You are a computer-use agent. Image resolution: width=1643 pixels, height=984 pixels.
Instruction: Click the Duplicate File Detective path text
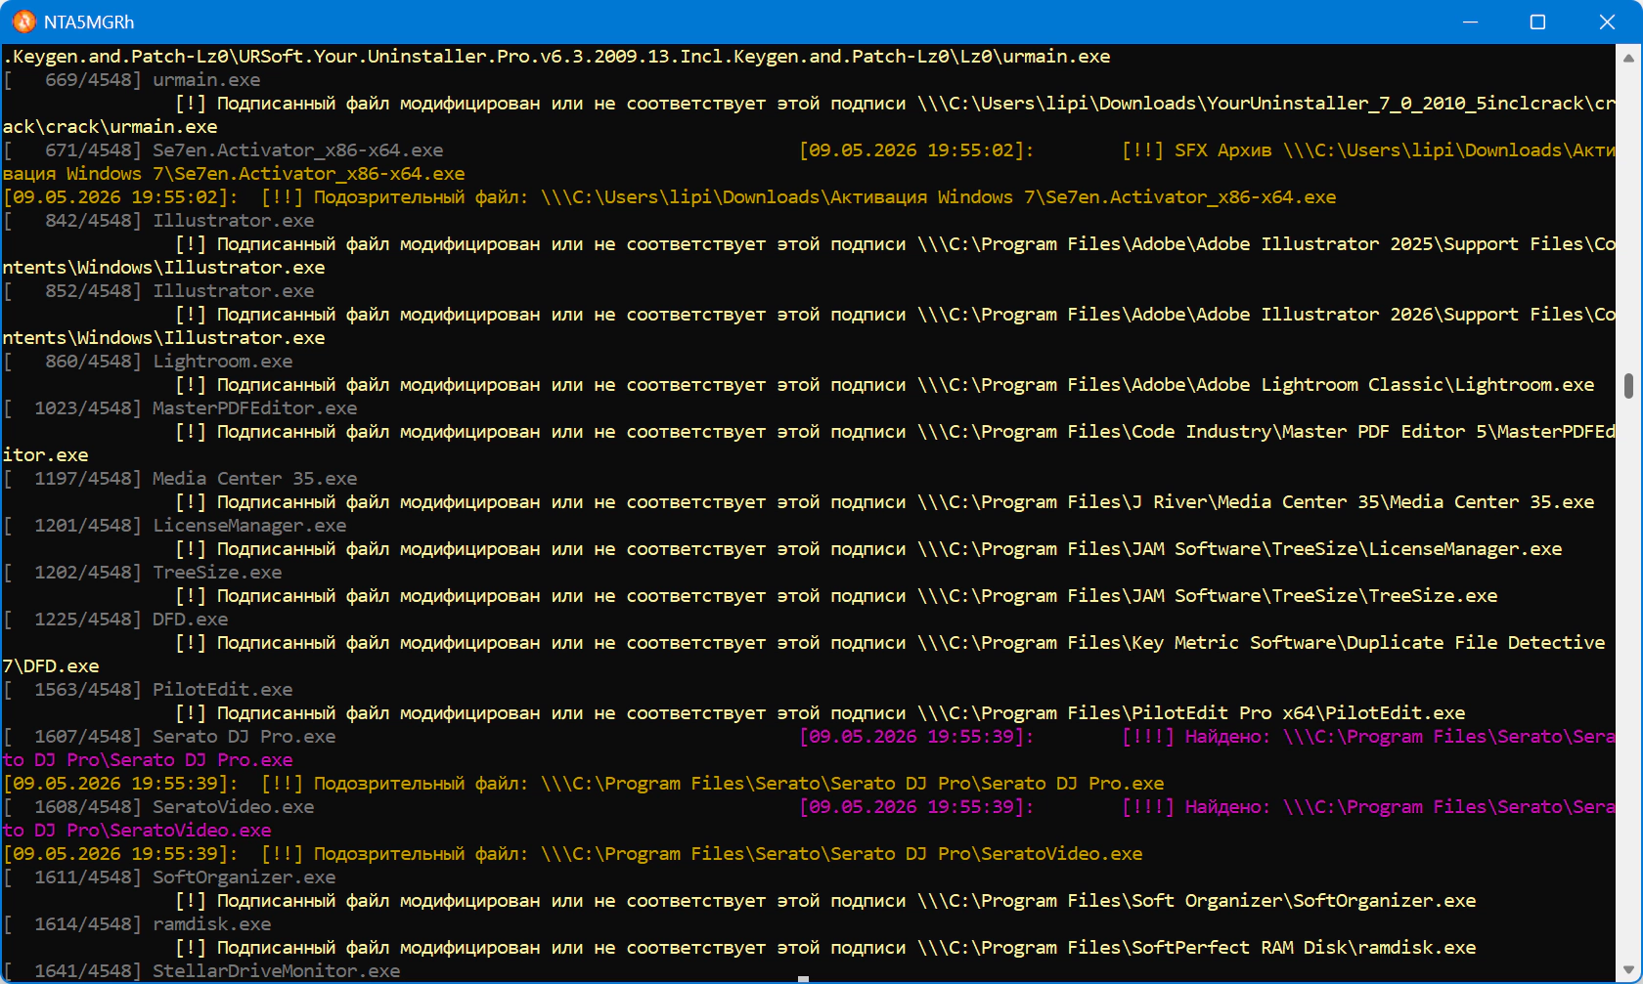click(x=1262, y=643)
